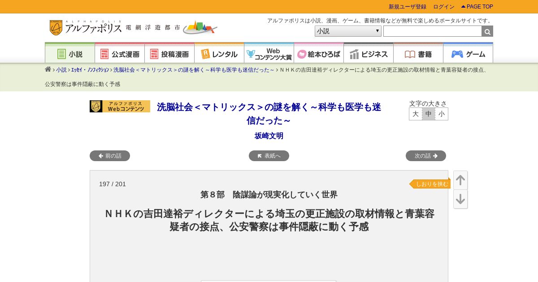Click author name 坂崎文明
The height and width of the screenshot is (282, 538).
coord(269,136)
